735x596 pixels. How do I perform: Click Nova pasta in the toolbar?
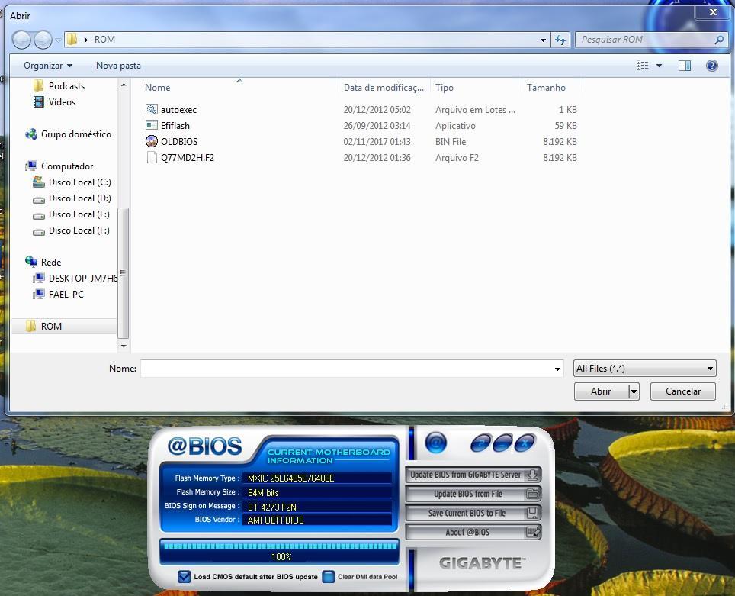pyautogui.click(x=118, y=66)
